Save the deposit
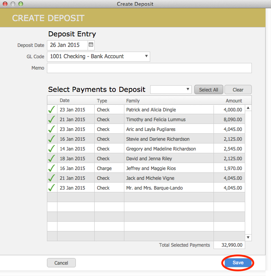Image resolution: width=271 pixels, height=276 pixels. (238, 263)
